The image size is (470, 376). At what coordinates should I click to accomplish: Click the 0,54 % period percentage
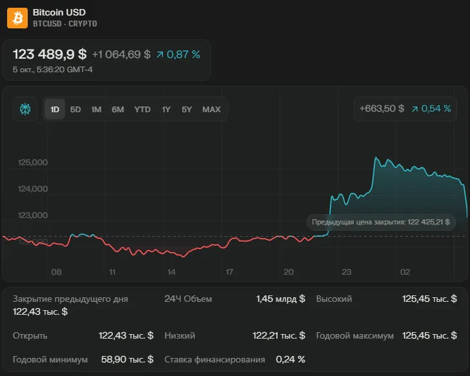point(436,108)
